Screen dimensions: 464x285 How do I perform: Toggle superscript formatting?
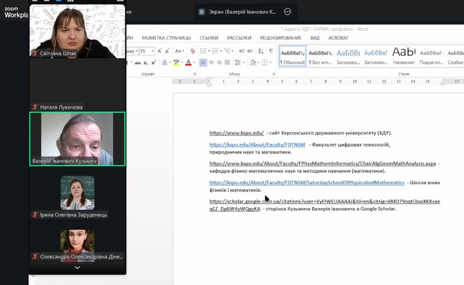pos(153,62)
